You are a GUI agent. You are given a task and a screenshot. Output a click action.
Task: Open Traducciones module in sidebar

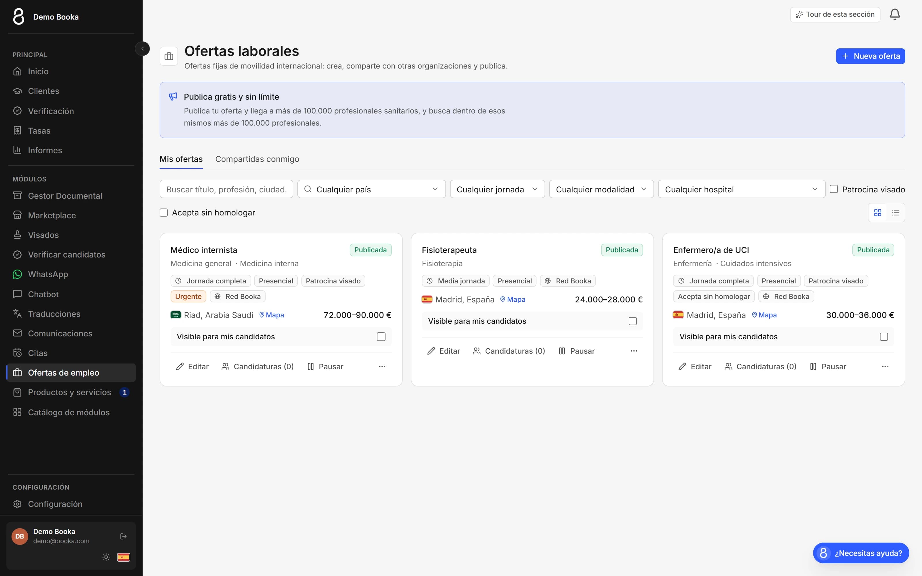71,314
